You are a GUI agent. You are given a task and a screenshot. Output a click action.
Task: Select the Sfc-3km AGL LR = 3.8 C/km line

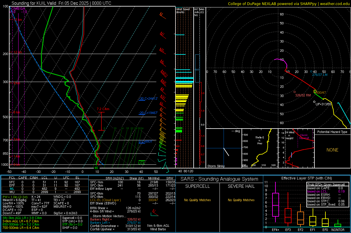click(x=22, y=218)
